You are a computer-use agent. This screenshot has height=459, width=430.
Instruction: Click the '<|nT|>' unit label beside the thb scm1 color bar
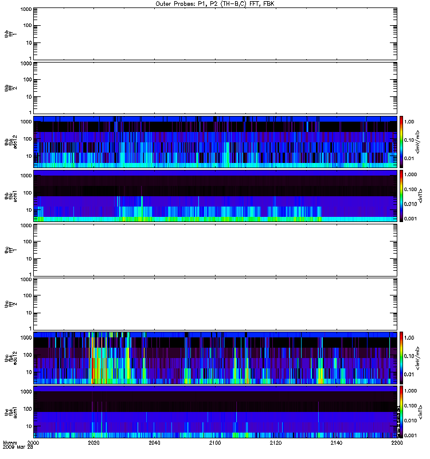[x=421, y=196]
